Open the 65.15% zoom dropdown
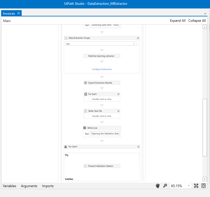The image size is (210, 197). [189, 186]
